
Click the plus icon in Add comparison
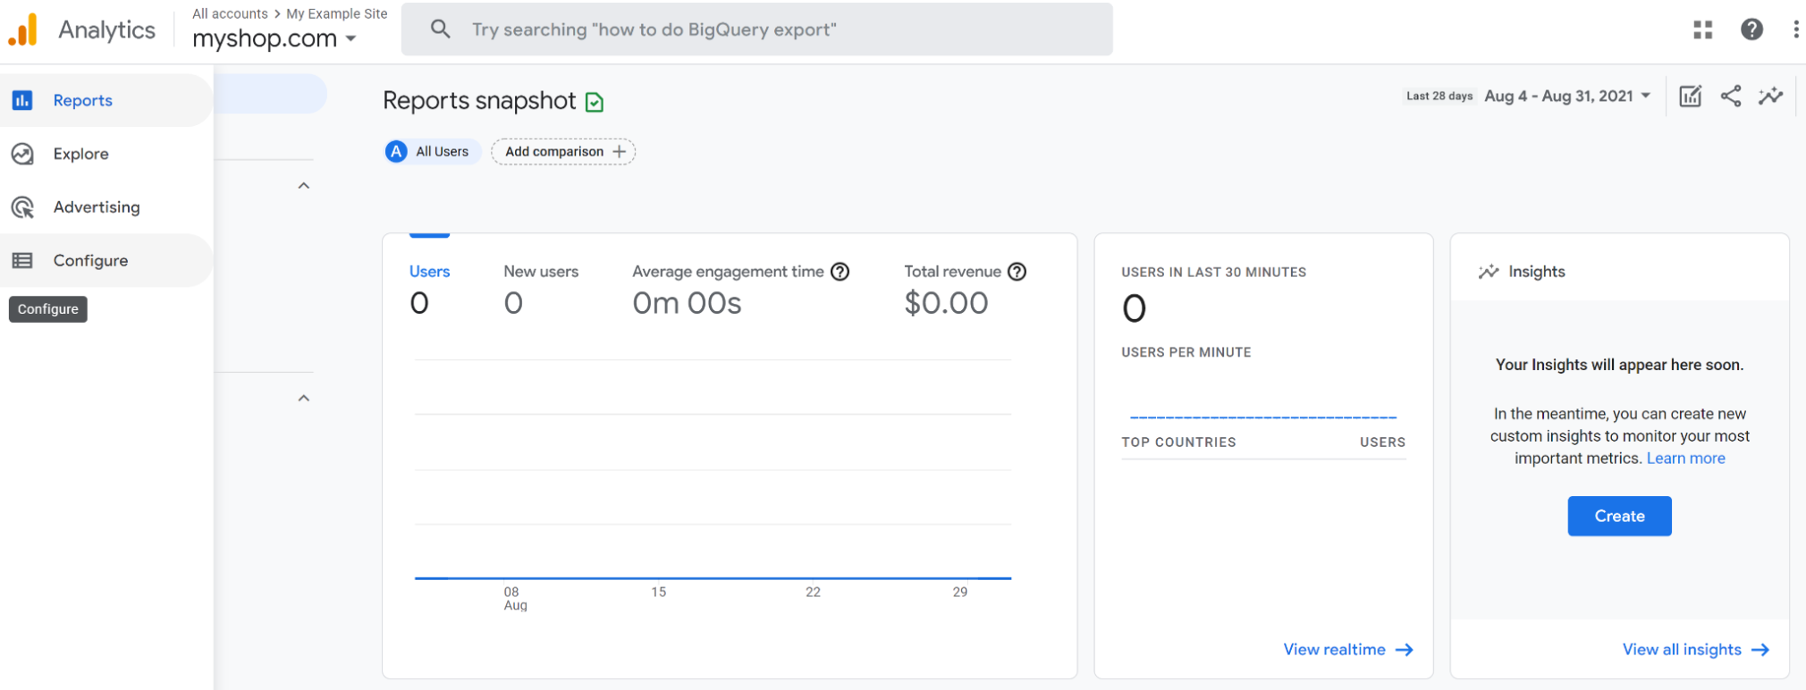coord(619,152)
